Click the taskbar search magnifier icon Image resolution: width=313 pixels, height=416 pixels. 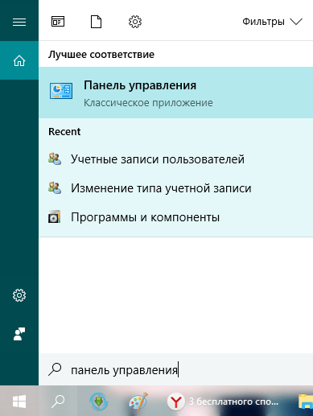58,402
